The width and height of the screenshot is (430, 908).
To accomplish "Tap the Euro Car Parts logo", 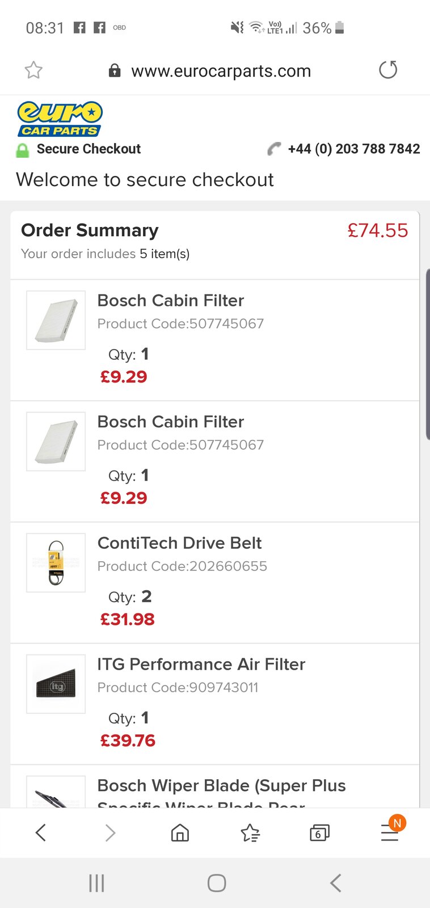I will 60,119.
